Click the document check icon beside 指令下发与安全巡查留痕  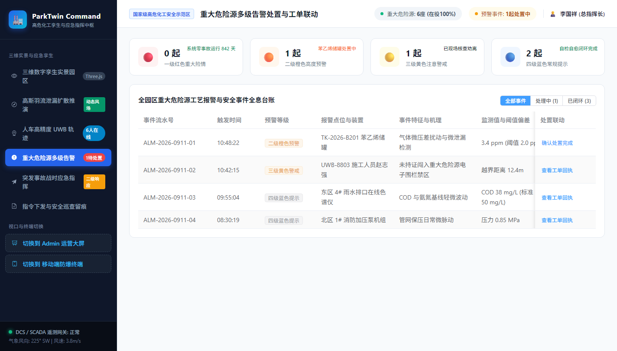[14, 206]
